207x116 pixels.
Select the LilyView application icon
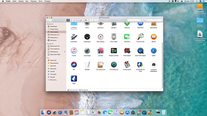pyautogui.click(x=101, y=51)
